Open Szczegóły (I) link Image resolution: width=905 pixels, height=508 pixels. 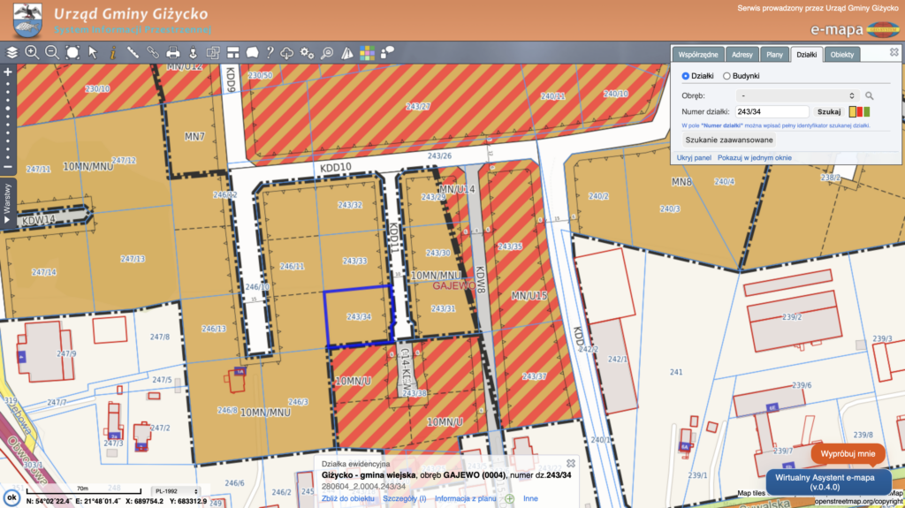coord(405,499)
